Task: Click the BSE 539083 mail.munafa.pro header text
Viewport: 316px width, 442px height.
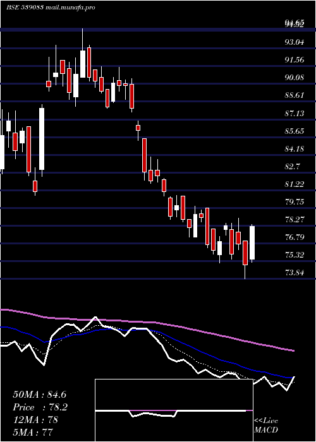Action: pyautogui.click(x=51, y=8)
